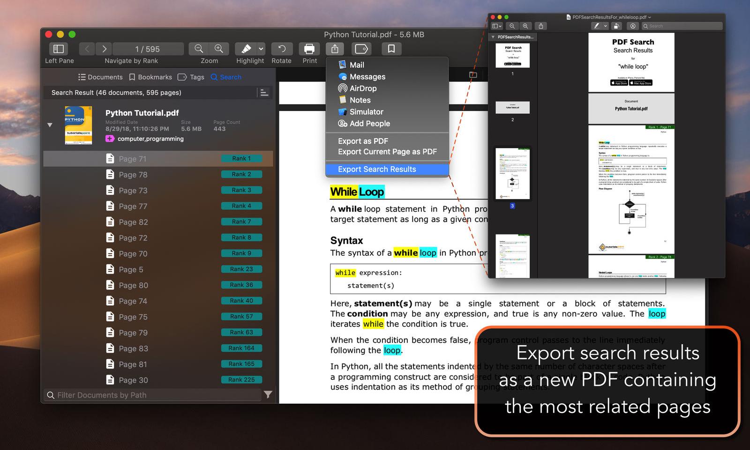Click zoom in in Preview window
The image size is (750, 450).
[x=525, y=26]
